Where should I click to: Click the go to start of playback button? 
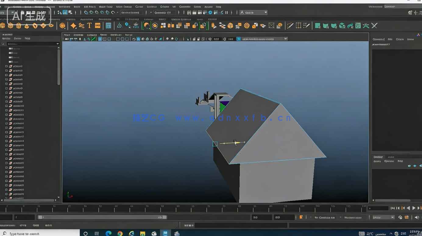(392, 208)
